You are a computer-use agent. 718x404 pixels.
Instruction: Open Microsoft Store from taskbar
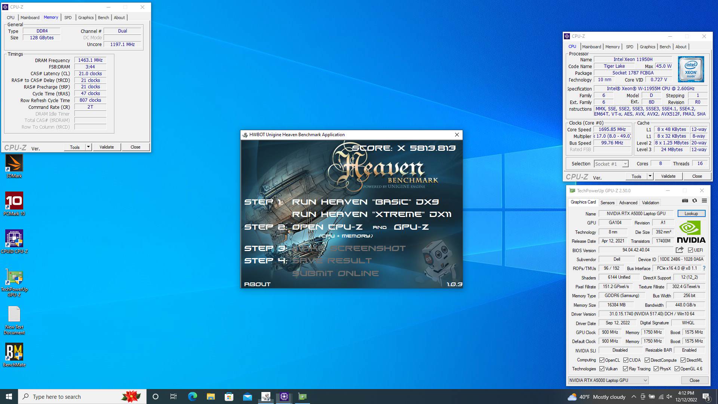(x=229, y=397)
